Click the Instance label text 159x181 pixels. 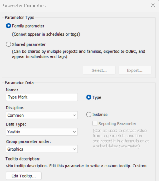point(100,115)
